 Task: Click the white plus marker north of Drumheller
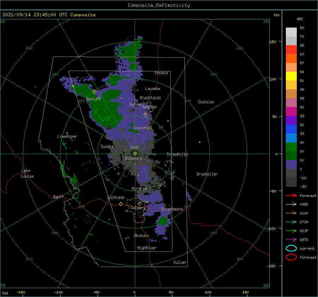pyautogui.click(x=200, y=142)
